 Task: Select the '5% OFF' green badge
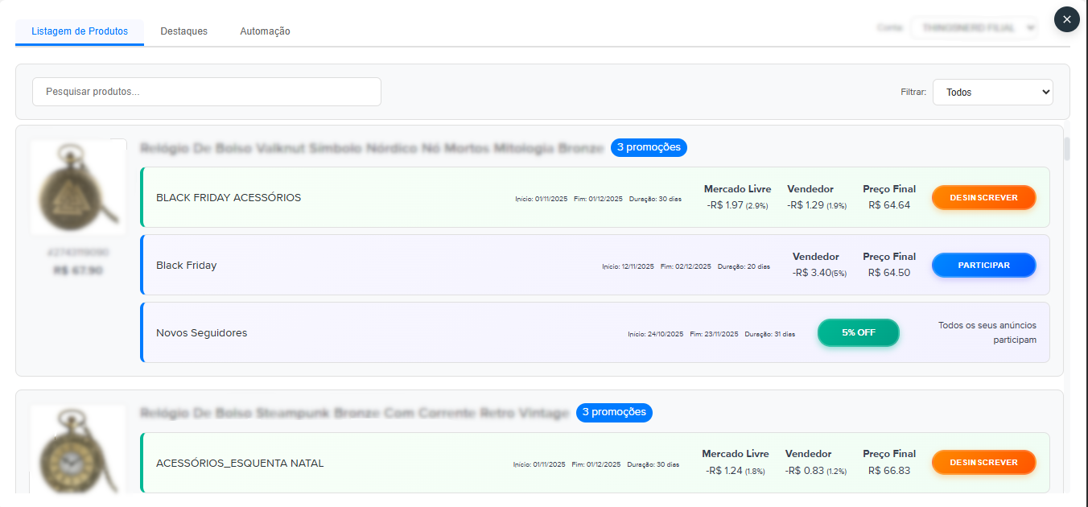(x=858, y=332)
